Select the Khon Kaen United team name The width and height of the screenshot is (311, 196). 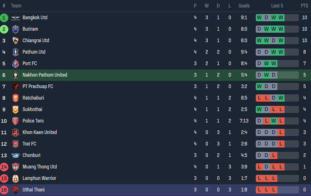39,132
